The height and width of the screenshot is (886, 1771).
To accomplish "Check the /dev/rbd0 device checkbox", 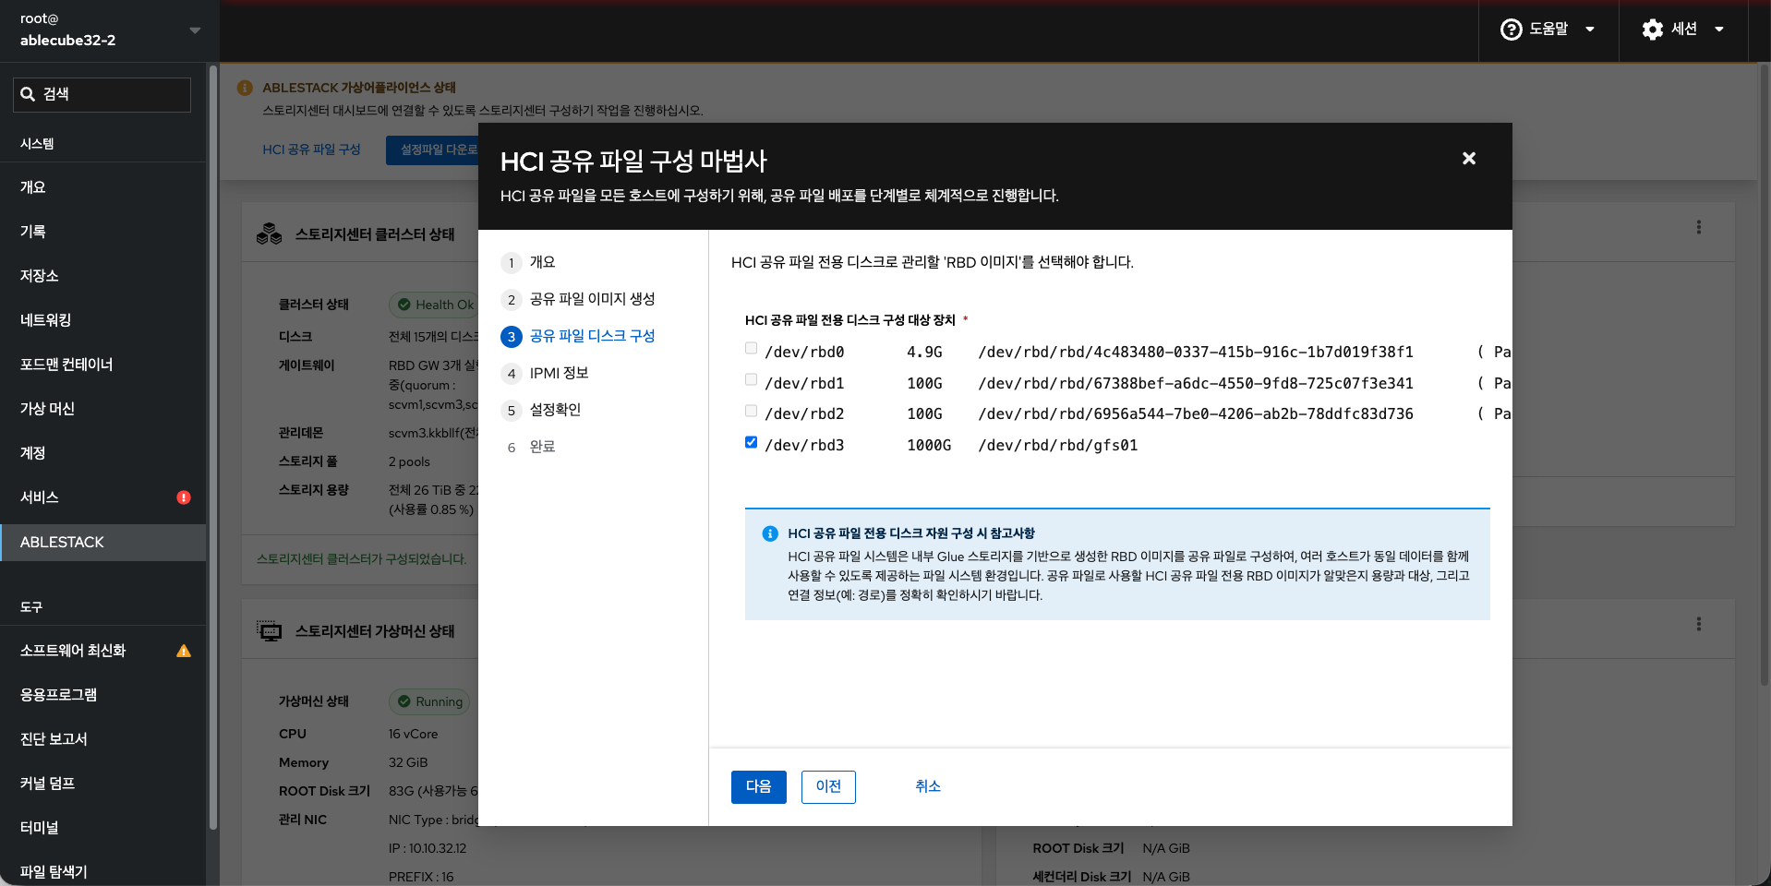I will pos(751,349).
